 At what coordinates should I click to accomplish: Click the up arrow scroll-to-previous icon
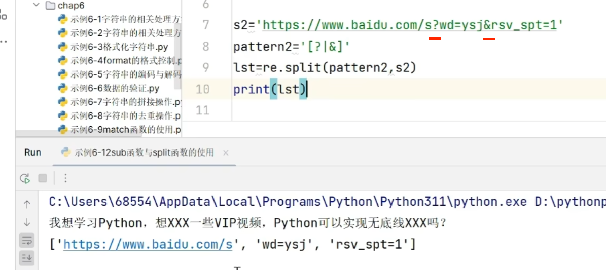tap(27, 204)
